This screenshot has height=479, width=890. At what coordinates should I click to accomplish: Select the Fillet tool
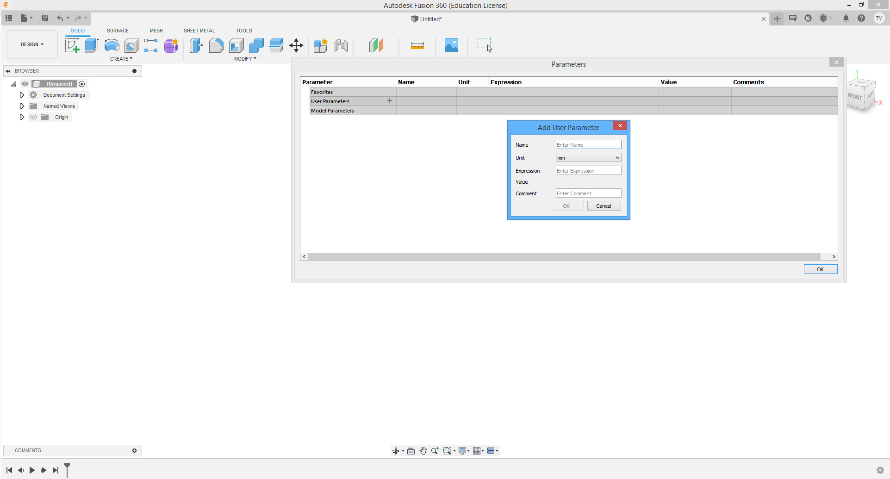click(x=216, y=45)
